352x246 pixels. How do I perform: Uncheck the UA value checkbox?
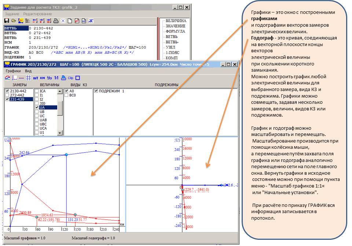pyautogui.click(x=37, y=107)
